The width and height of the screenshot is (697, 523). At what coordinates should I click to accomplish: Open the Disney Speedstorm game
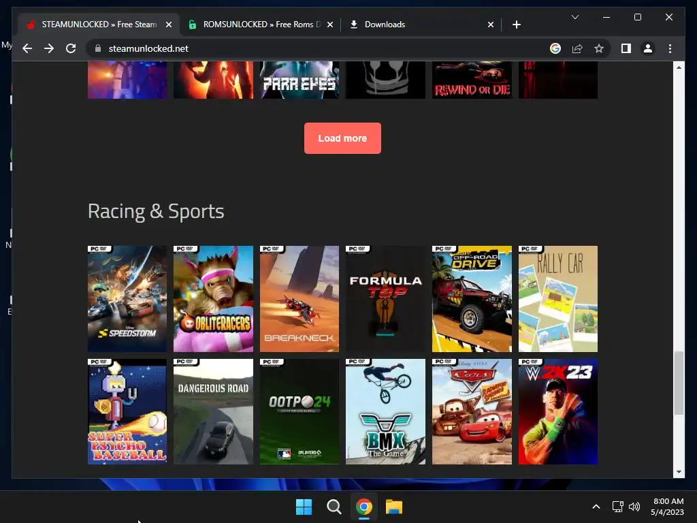coord(127,299)
